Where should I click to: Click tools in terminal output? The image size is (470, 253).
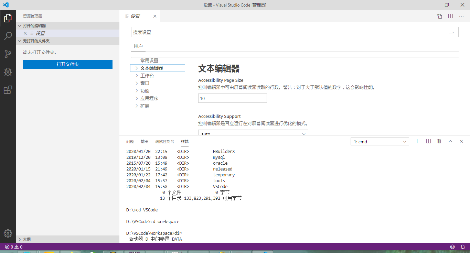coord(219,180)
